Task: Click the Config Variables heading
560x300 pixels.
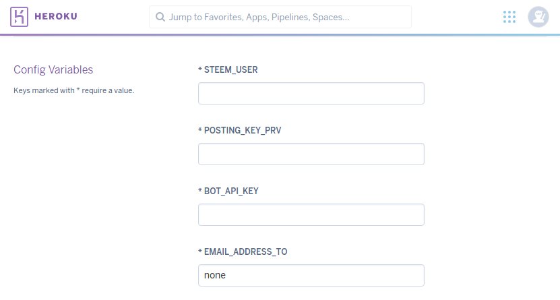Action: pos(53,69)
